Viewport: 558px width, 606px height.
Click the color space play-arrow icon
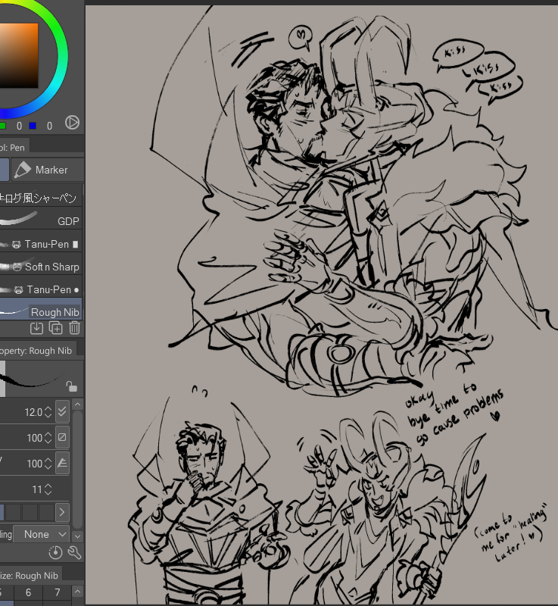(x=72, y=123)
